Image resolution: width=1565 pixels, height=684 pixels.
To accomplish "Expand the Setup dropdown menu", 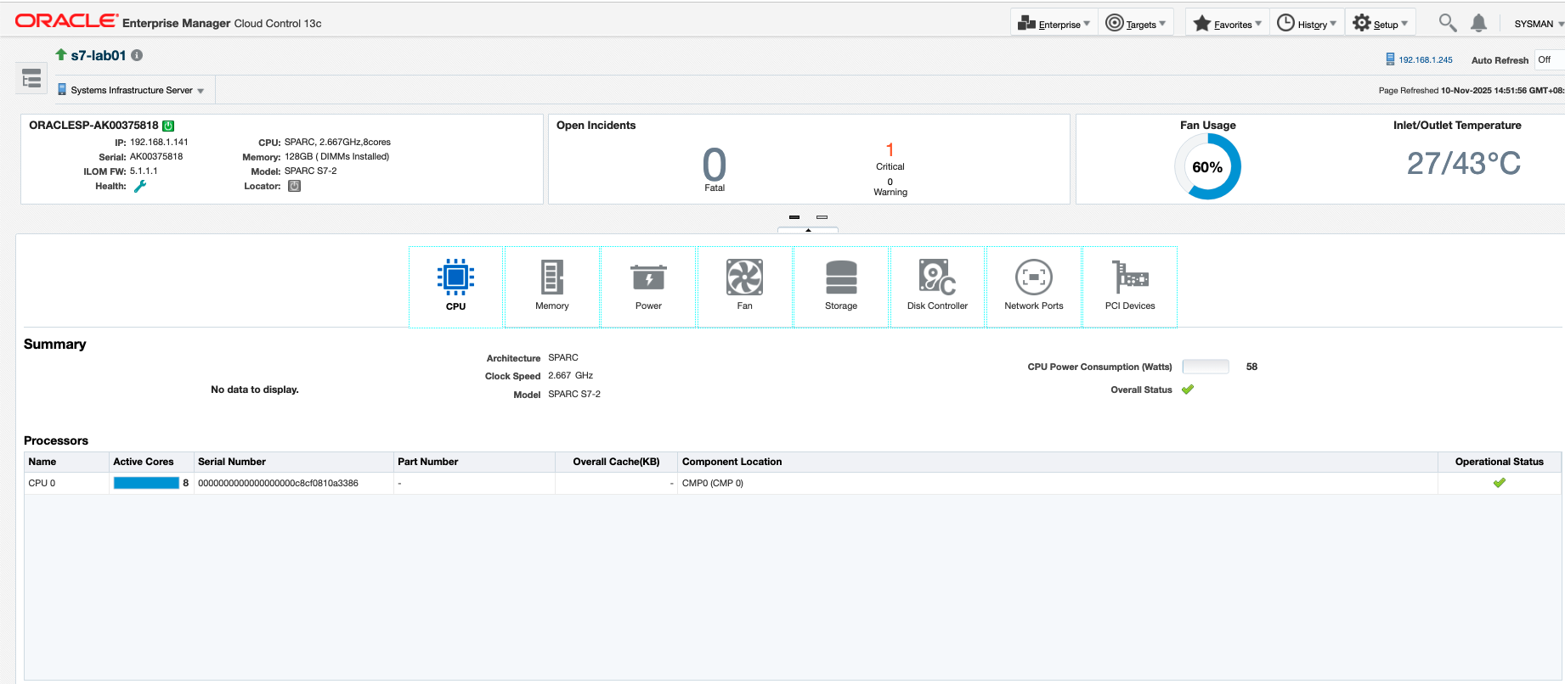I will (x=1381, y=24).
